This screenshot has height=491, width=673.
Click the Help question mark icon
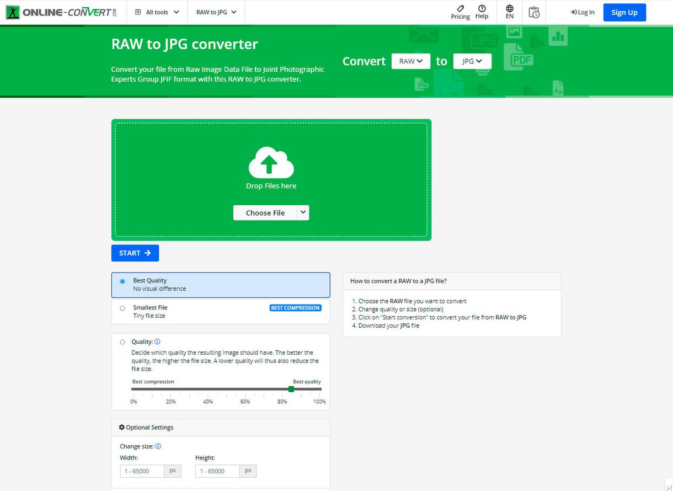(x=482, y=9)
